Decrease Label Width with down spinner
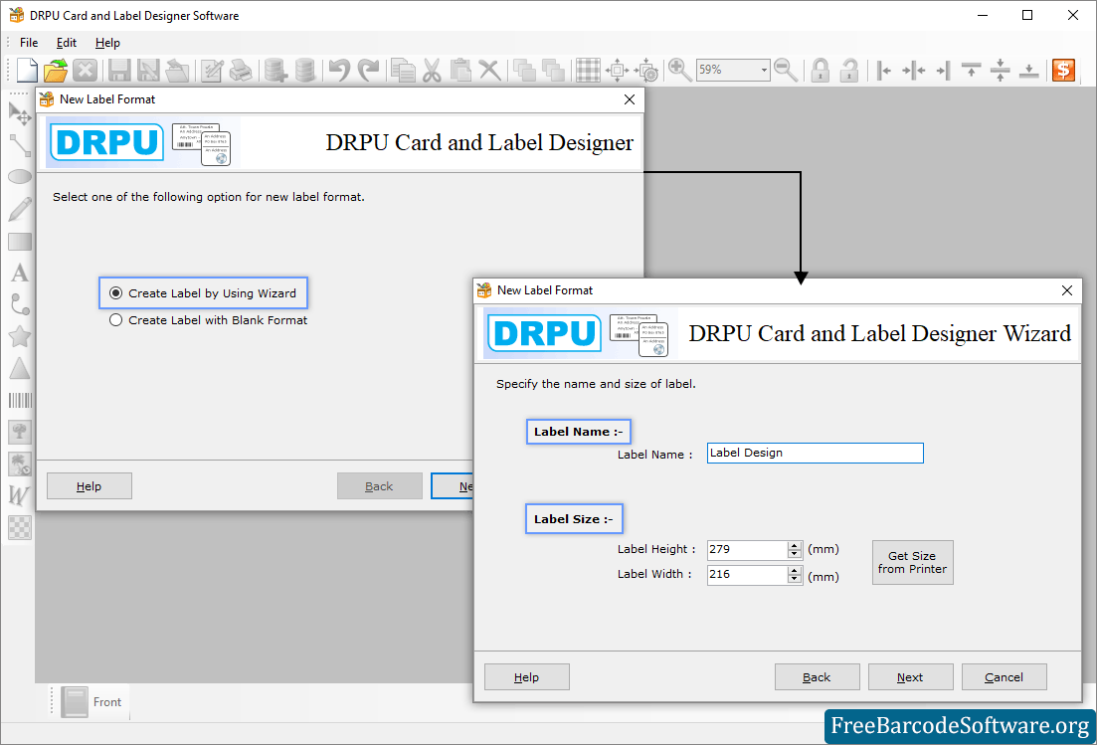The image size is (1097, 745). 794,579
